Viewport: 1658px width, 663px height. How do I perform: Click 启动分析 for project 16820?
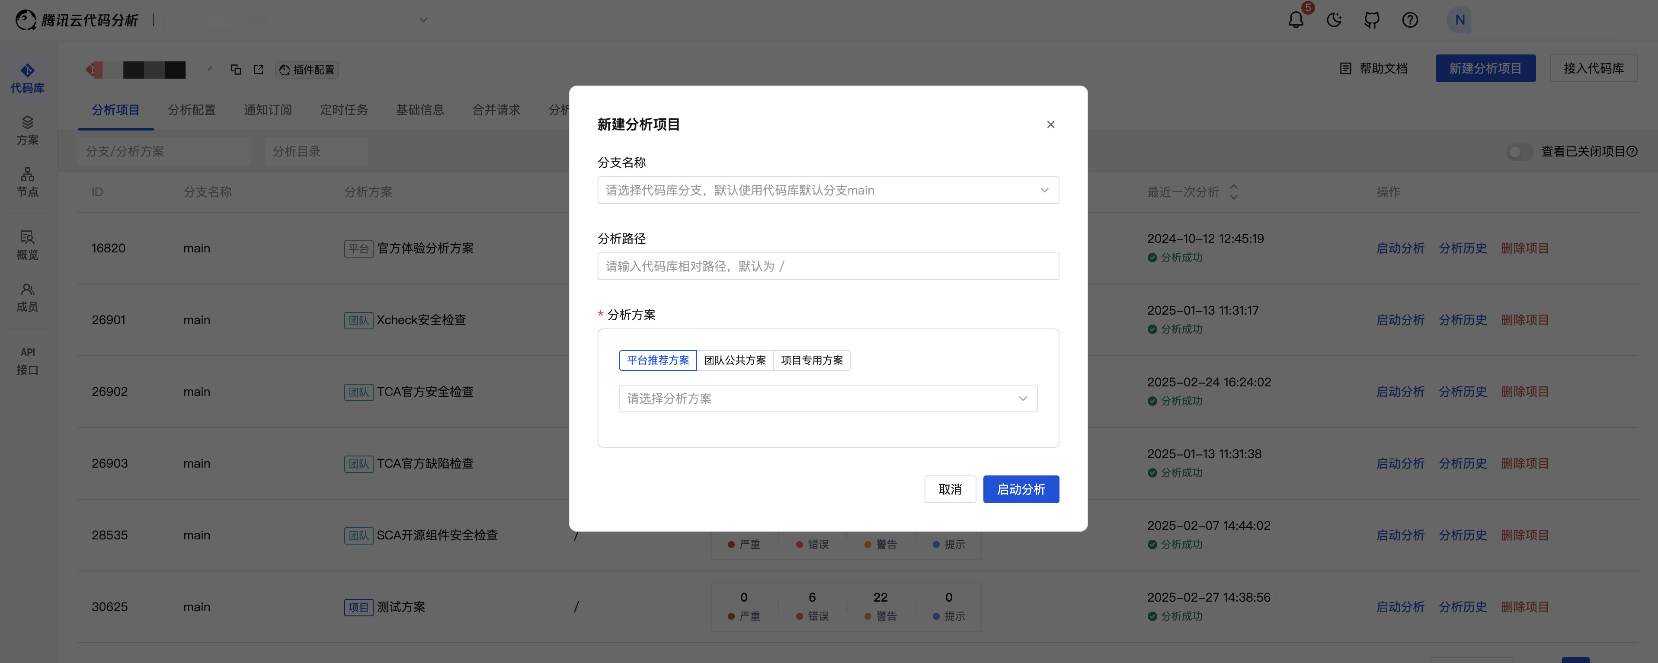click(x=1400, y=248)
